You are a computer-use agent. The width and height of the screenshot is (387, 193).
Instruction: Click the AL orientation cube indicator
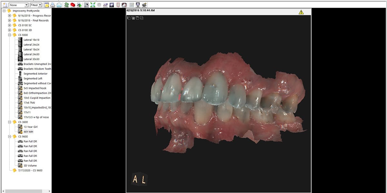point(139,179)
